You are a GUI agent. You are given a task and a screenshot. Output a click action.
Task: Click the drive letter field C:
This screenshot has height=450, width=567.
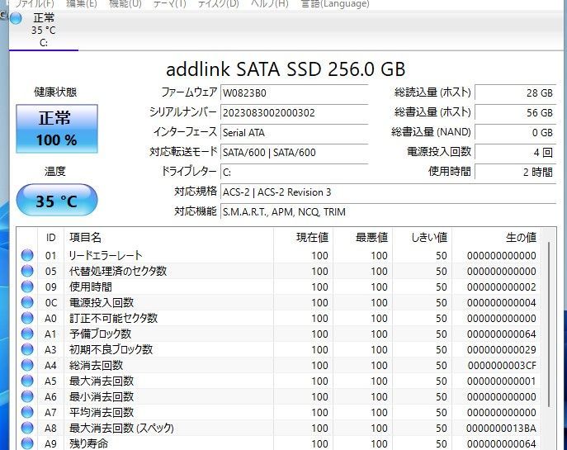click(x=295, y=173)
